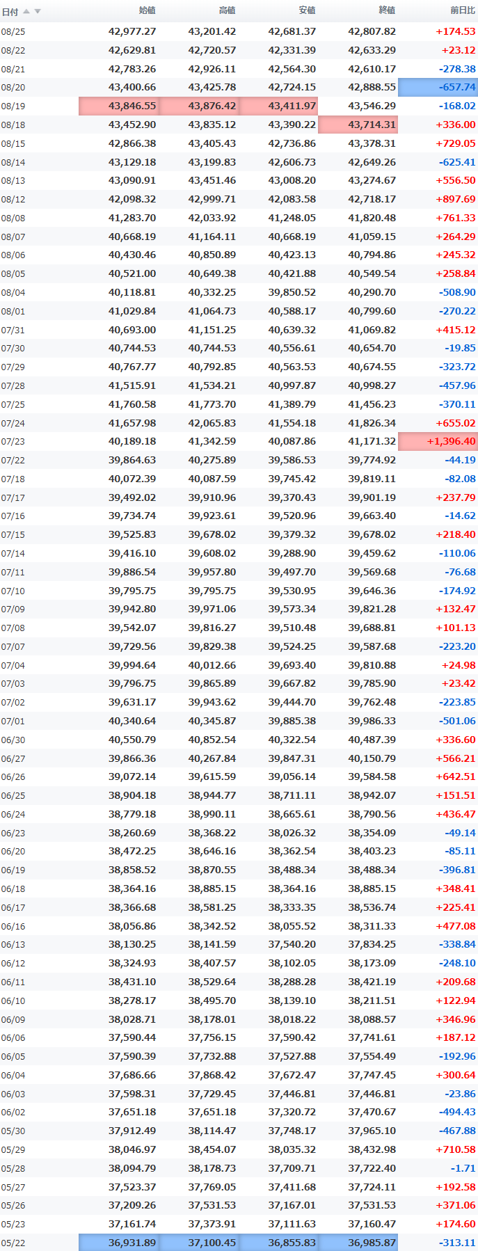The width and height of the screenshot is (478, 1251).
Task: Select the closing price 42,807.82
Action: tap(372, 32)
